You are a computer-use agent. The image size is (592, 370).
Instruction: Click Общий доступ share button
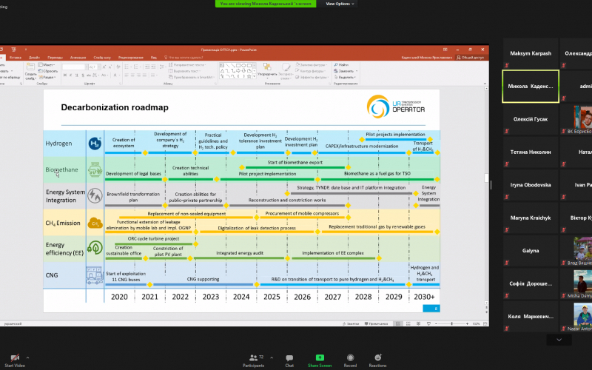point(470,58)
